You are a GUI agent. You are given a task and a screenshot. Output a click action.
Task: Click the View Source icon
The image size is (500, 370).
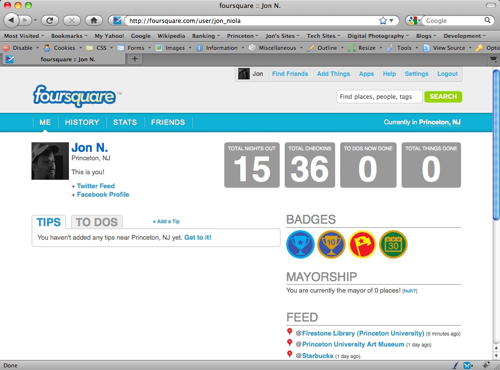426,48
